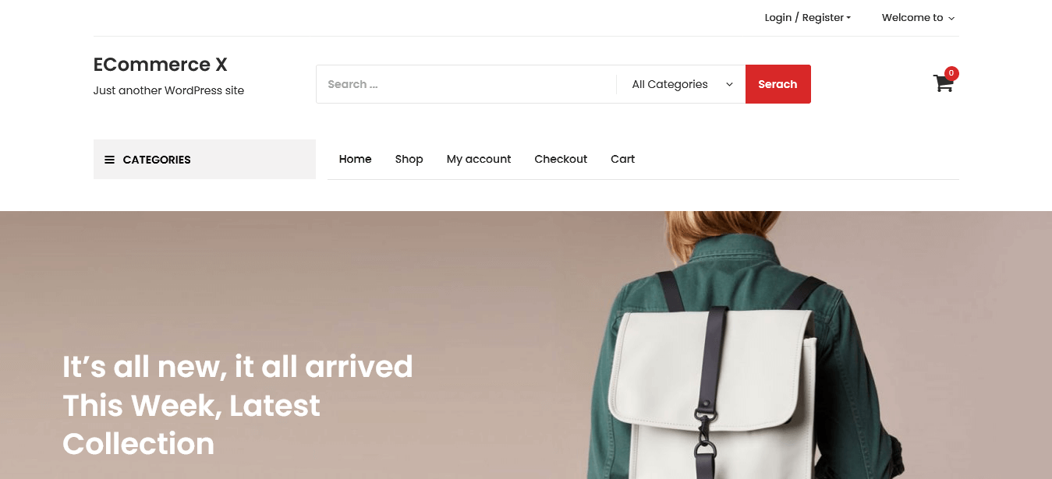The width and height of the screenshot is (1052, 479).
Task: Click the red Serach button
Action: 777,84
